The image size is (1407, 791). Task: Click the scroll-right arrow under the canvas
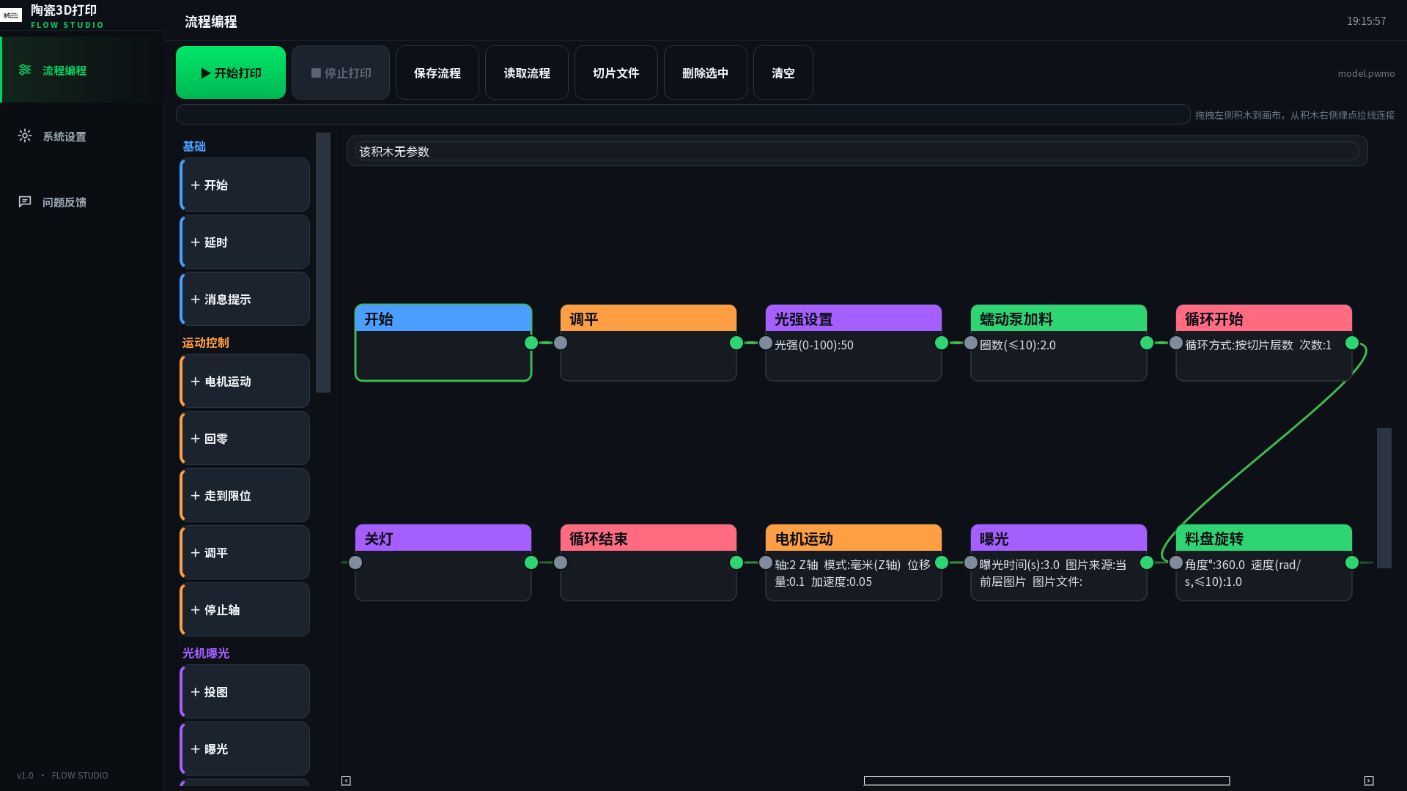coord(1369,781)
